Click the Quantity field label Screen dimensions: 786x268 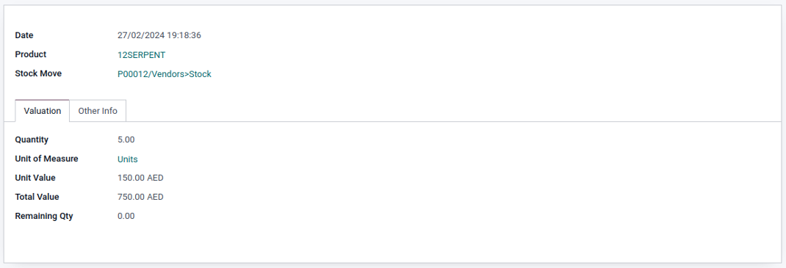coord(32,140)
